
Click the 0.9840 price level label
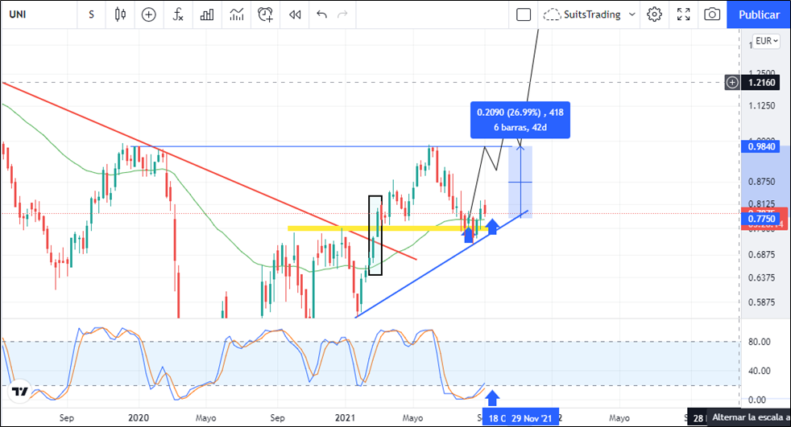pos(761,146)
